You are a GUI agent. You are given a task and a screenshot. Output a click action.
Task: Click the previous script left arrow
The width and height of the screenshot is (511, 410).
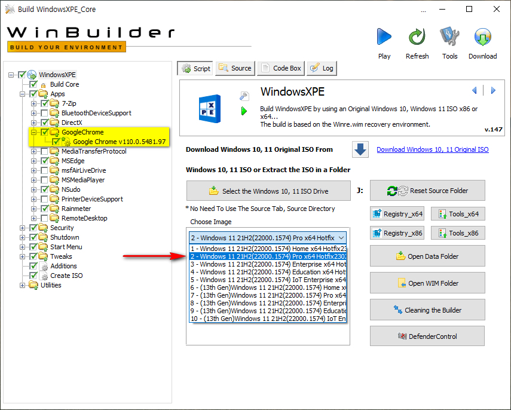(x=474, y=90)
